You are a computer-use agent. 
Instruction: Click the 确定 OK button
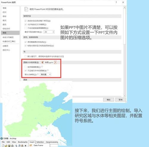coord(108,100)
